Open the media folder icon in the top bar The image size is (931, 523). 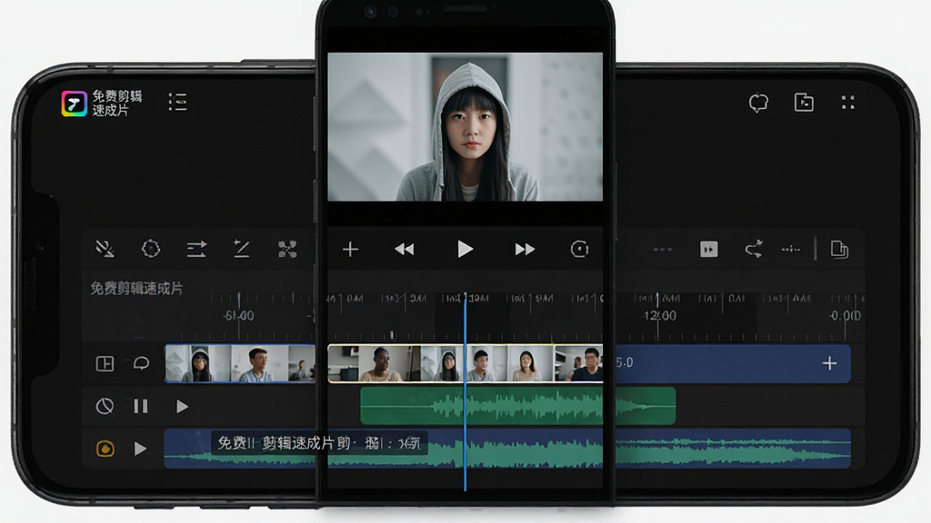coord(804,102)
